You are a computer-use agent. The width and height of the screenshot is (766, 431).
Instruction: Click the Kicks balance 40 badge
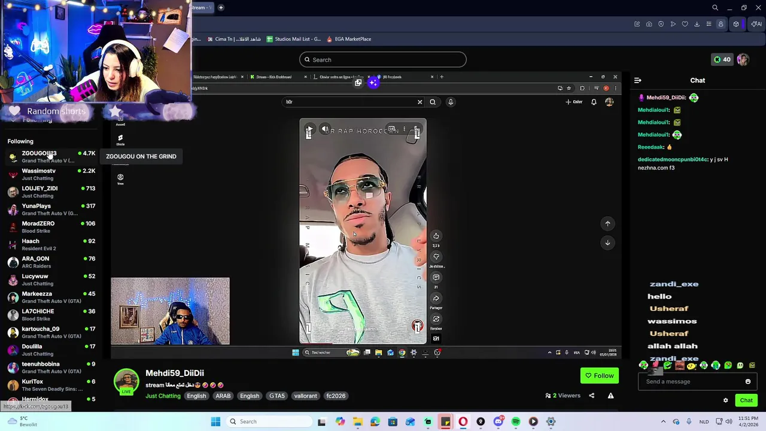pos(722,59)
